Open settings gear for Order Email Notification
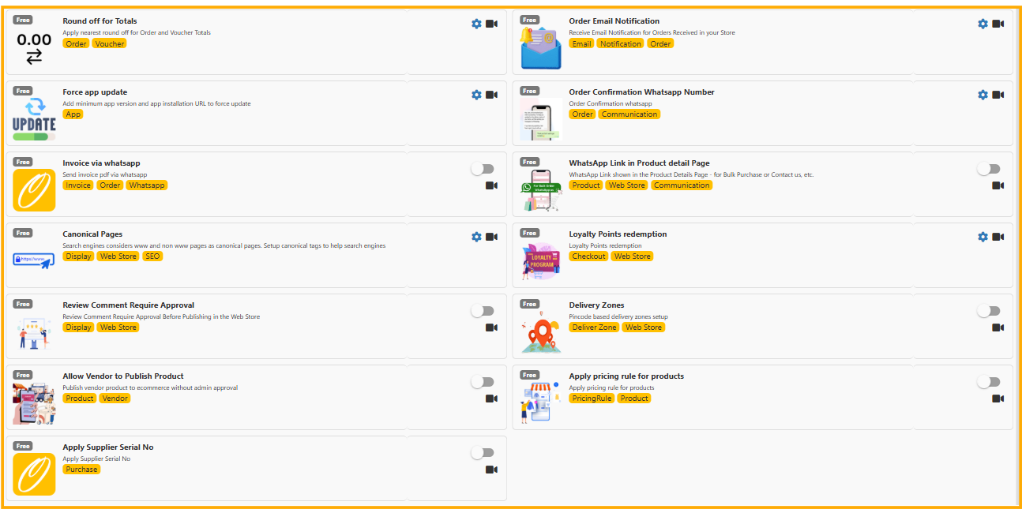The image size is (1022, 509). (x=983, y=24)
